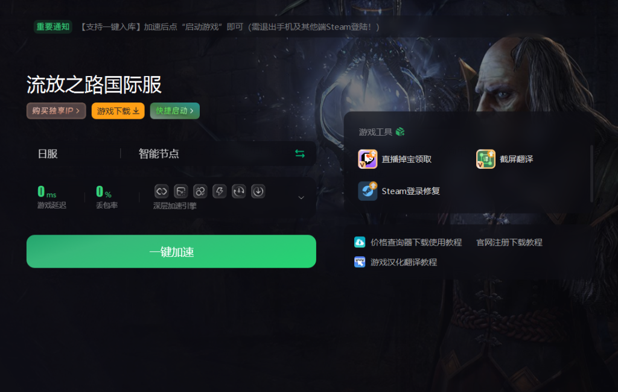618x392 pixels.
Task: Open the 日服 server region selector
Action: click(48, 154)
